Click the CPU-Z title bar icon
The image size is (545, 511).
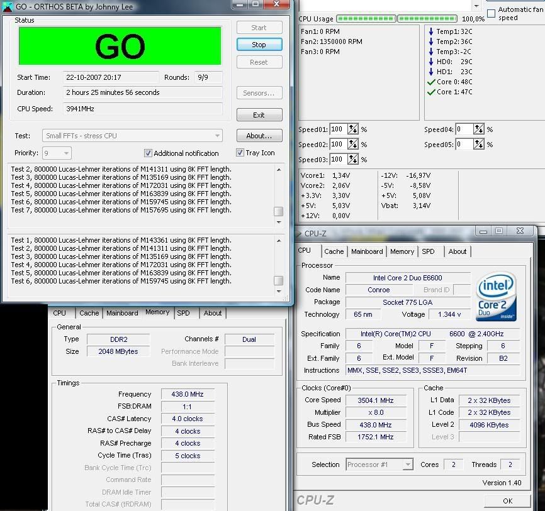pos(298,234)
